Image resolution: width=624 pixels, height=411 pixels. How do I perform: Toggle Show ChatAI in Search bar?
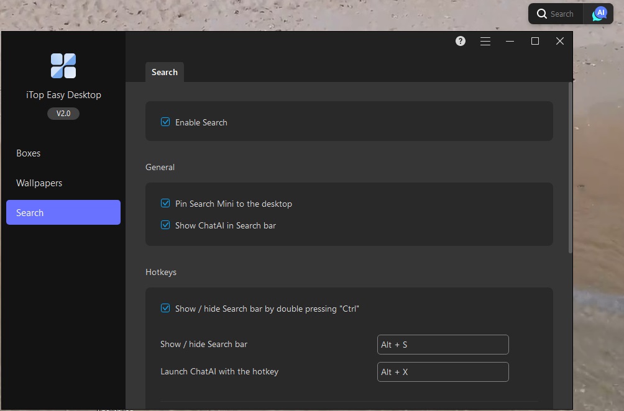pos(165,225)
